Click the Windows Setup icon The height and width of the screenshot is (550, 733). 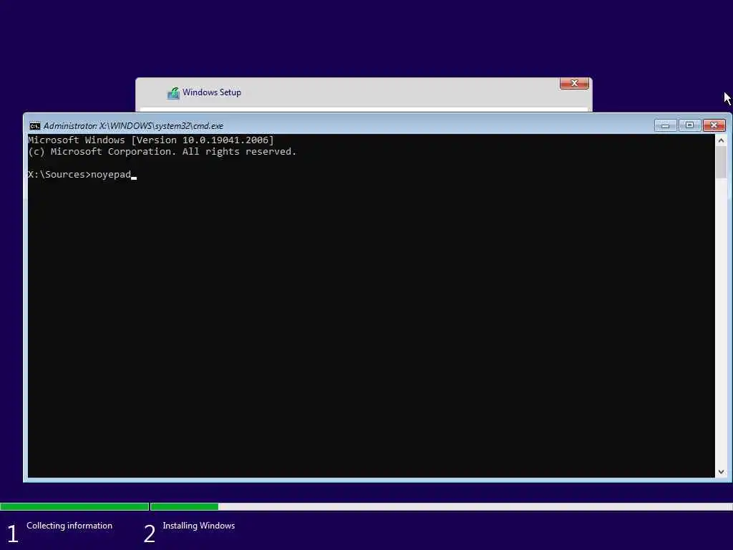[173, 93]
